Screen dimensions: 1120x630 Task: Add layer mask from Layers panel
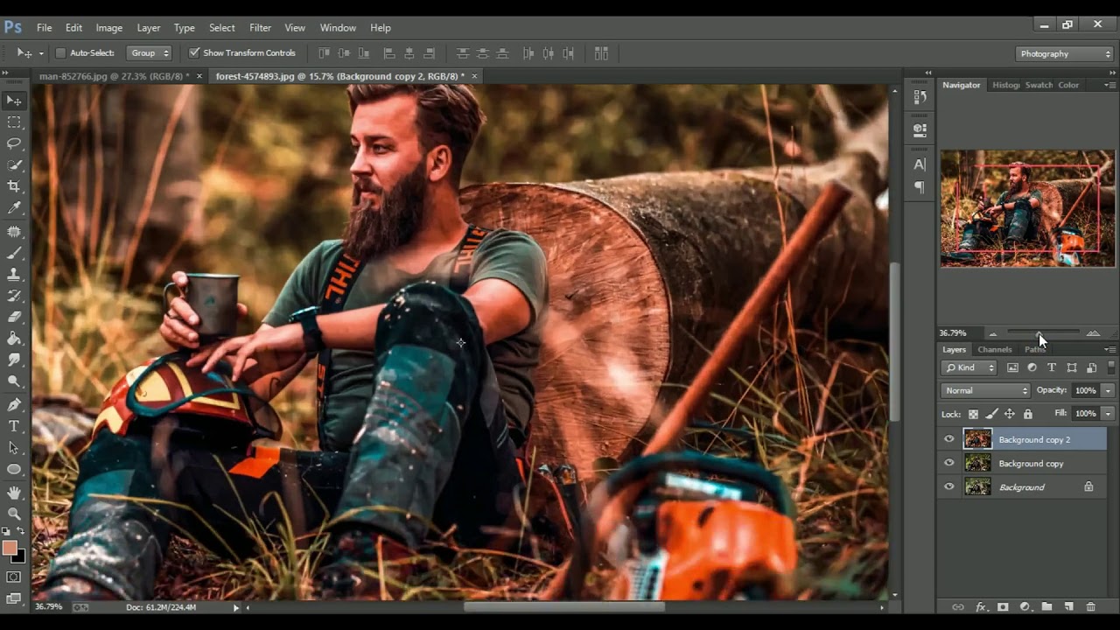tap(1003, 606)
